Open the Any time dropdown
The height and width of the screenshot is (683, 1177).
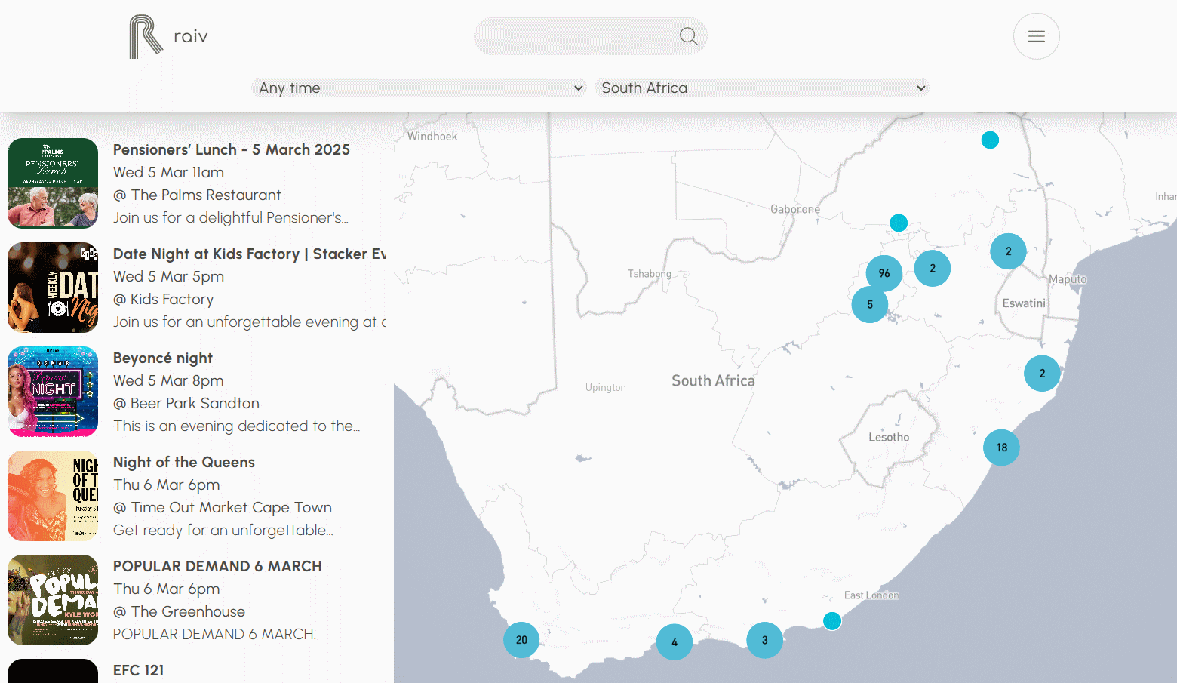pyautogui.click(x=419, y=88)
